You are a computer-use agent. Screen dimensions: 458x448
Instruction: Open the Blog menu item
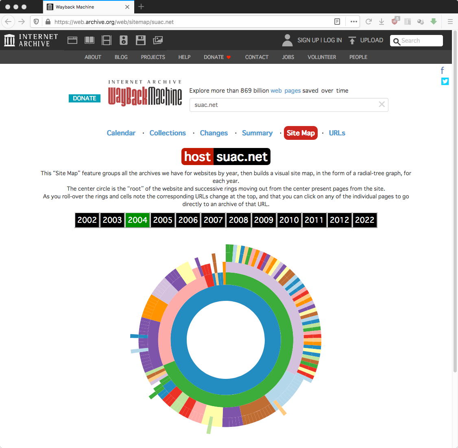121,57
